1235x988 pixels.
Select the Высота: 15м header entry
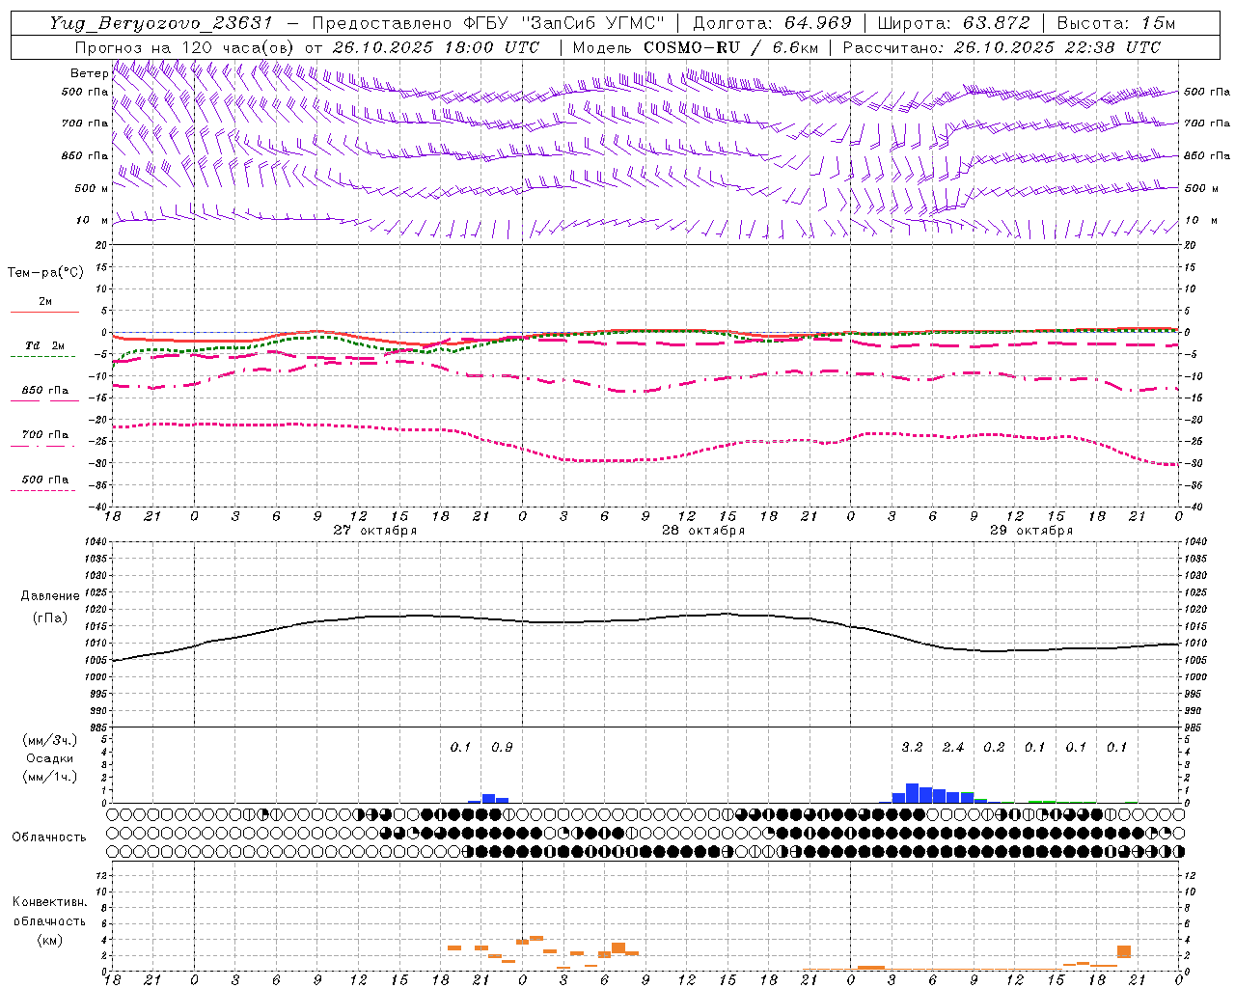point(1116,23)
